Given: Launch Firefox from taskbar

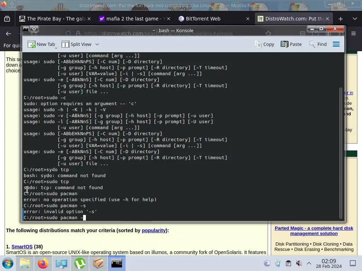Looking at the screenshot, I should 43,263.
